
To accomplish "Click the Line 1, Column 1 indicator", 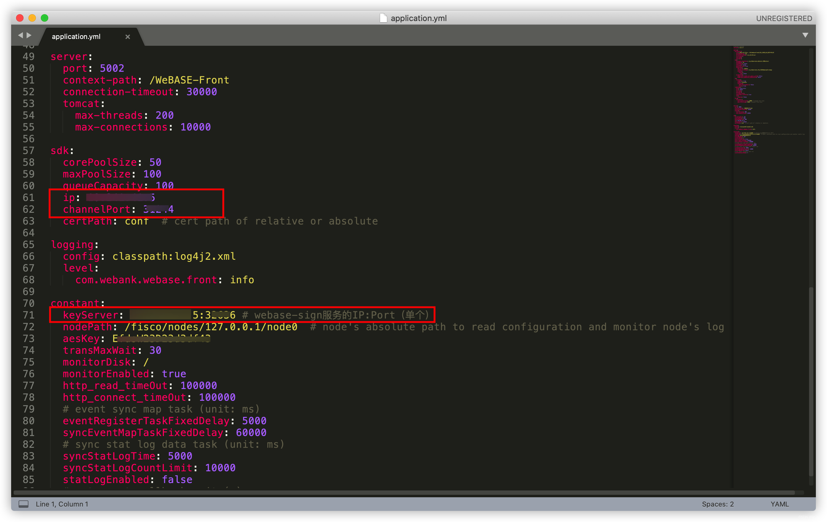I will click(62, 504).
